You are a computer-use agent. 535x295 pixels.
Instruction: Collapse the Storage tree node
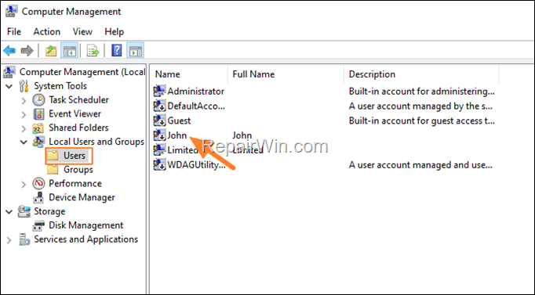pos(9,212)
